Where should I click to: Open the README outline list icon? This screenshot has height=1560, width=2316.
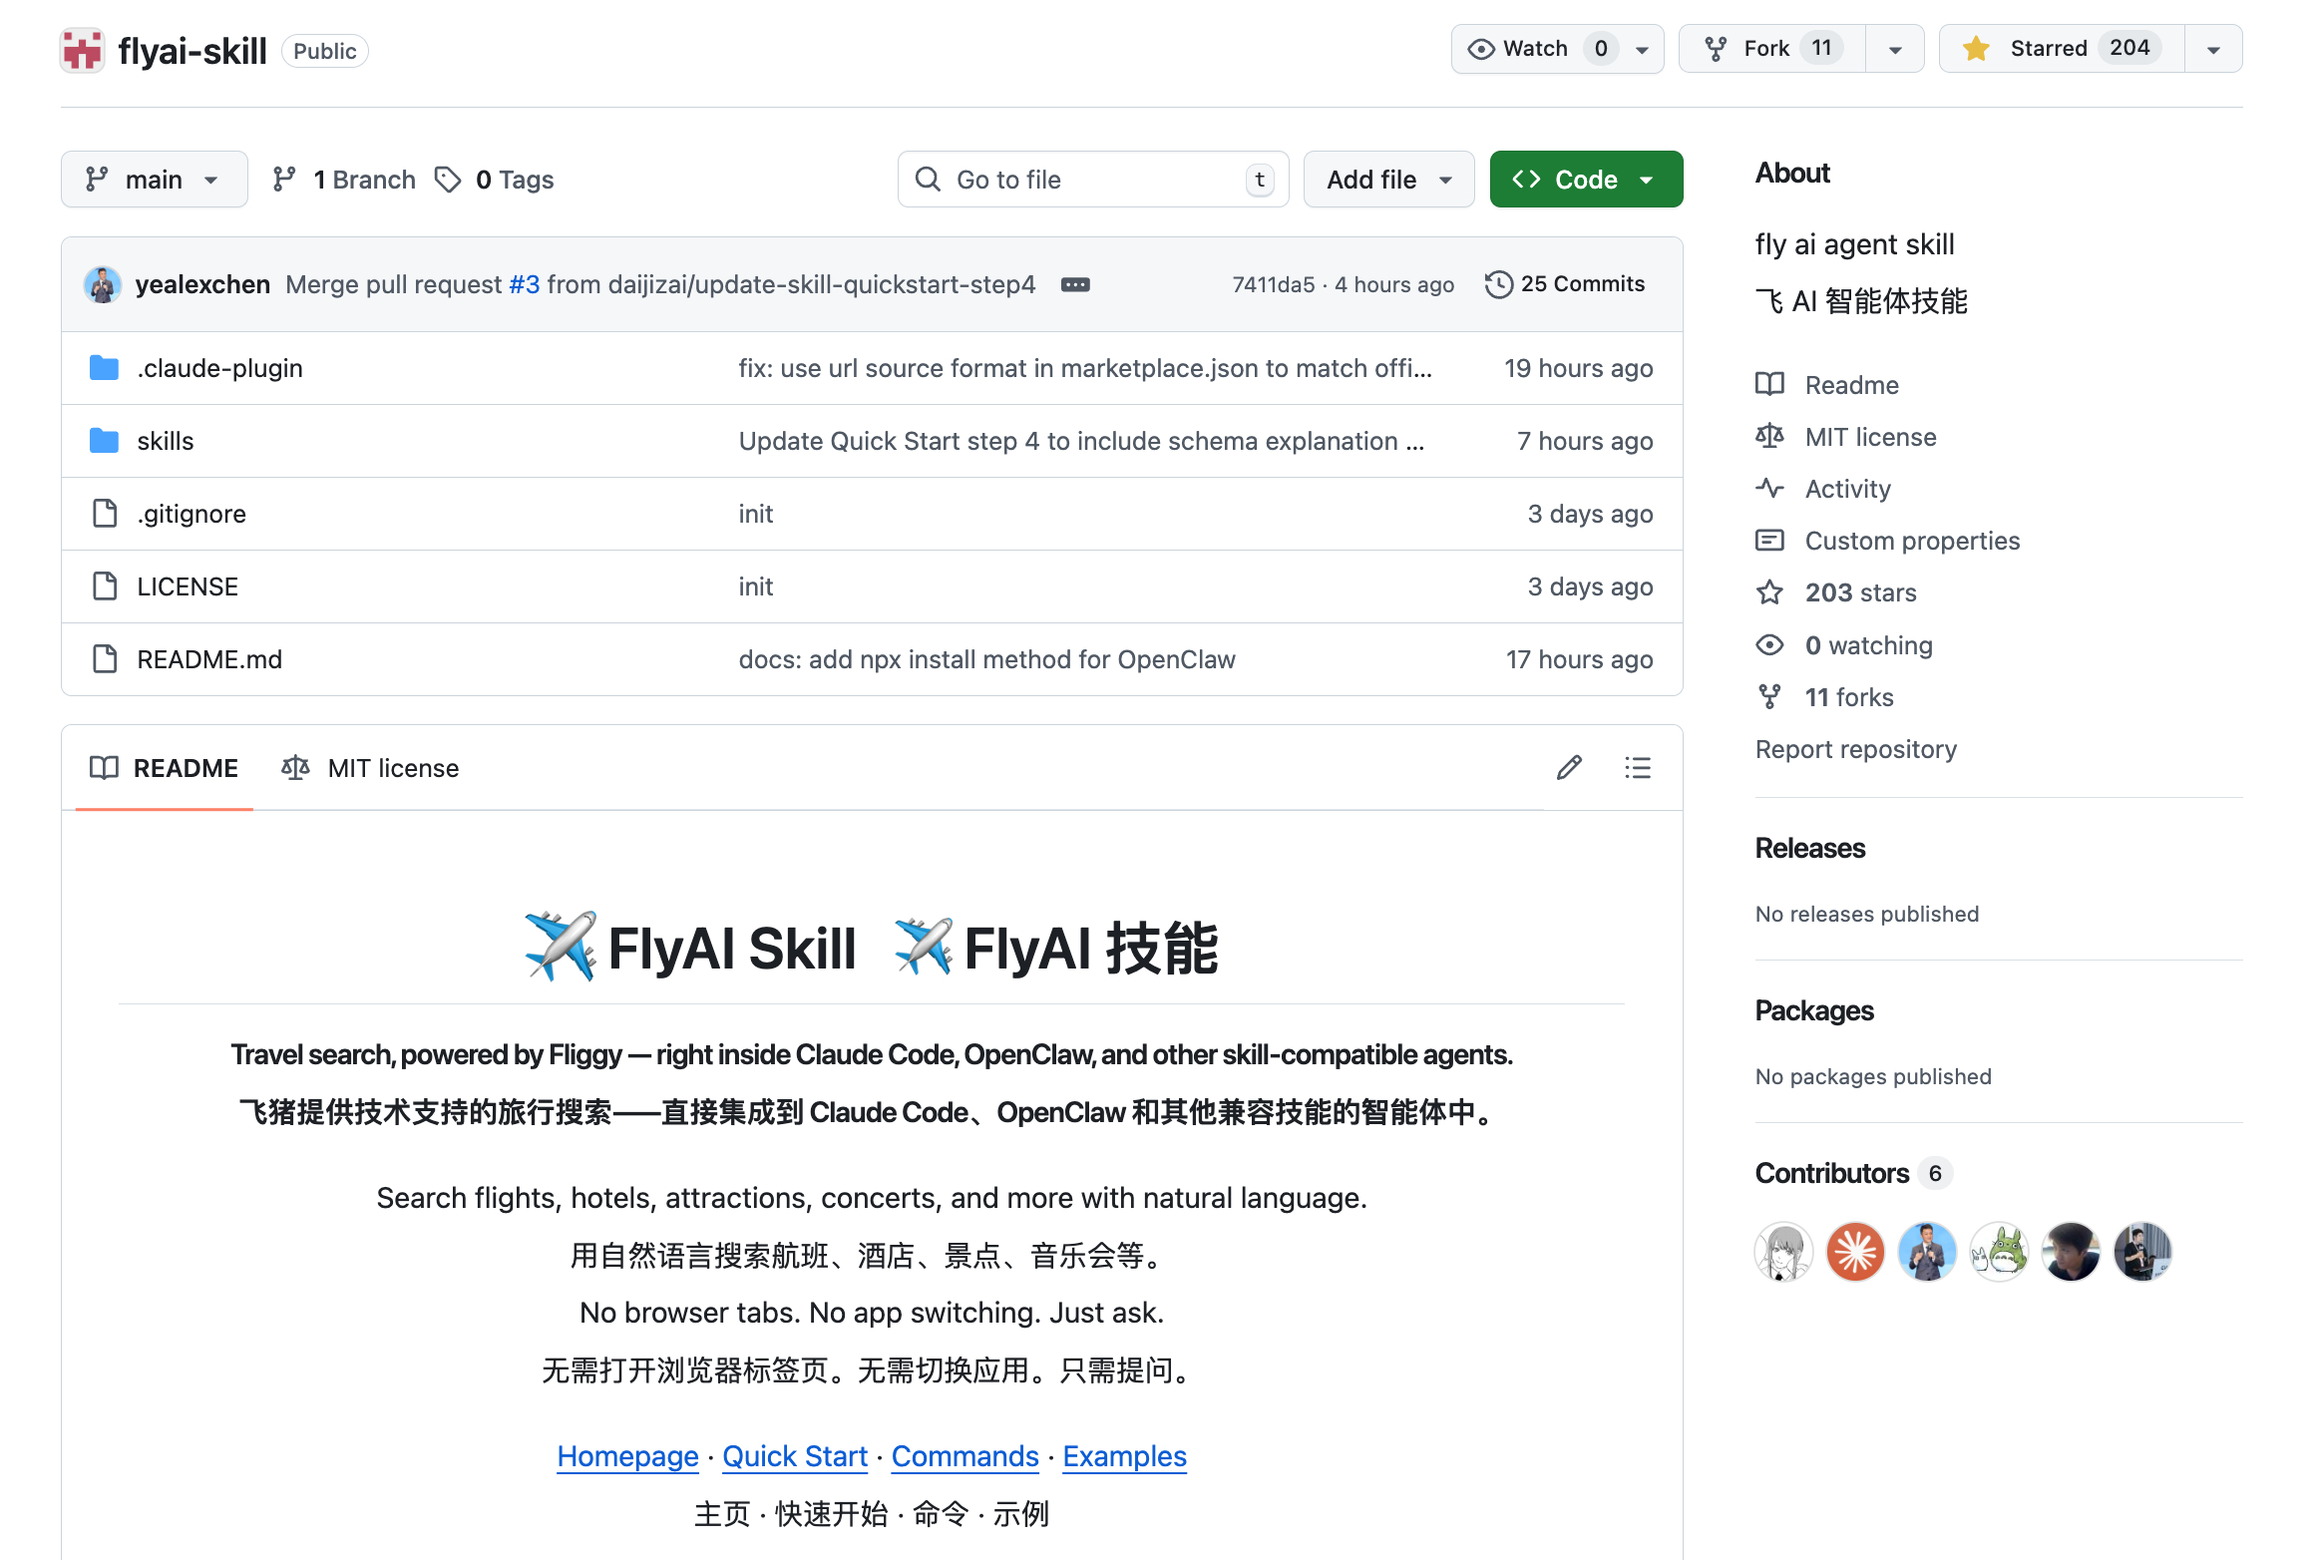click(1637, 767)
